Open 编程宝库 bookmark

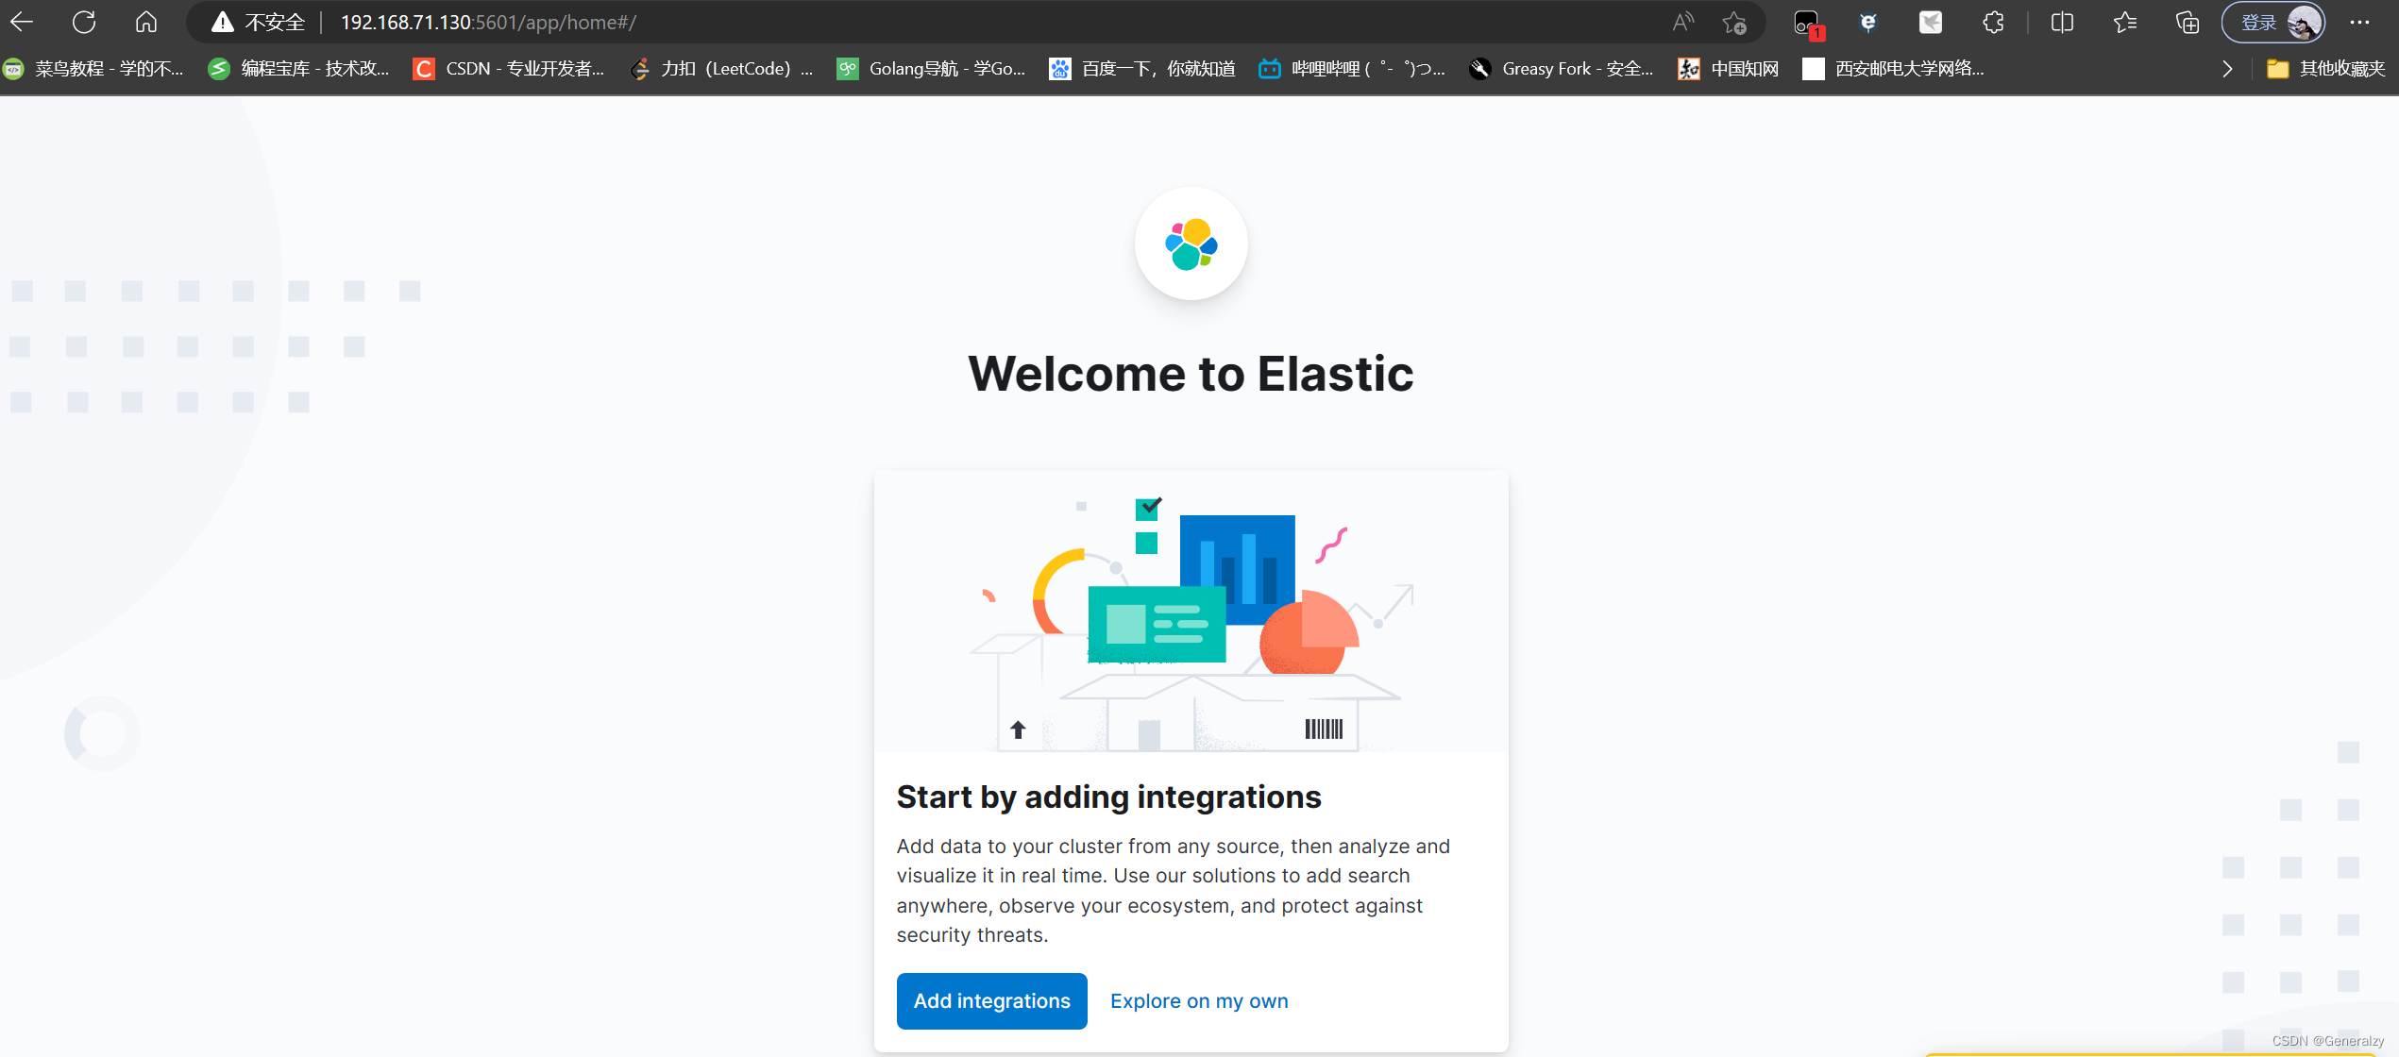click(299, 68)
